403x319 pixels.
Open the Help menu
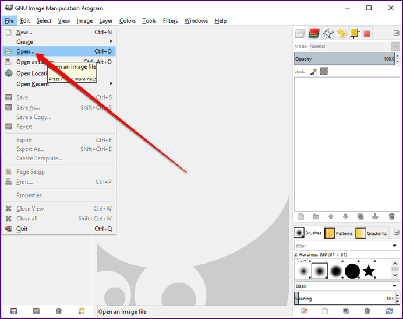[x=221, y=20]
